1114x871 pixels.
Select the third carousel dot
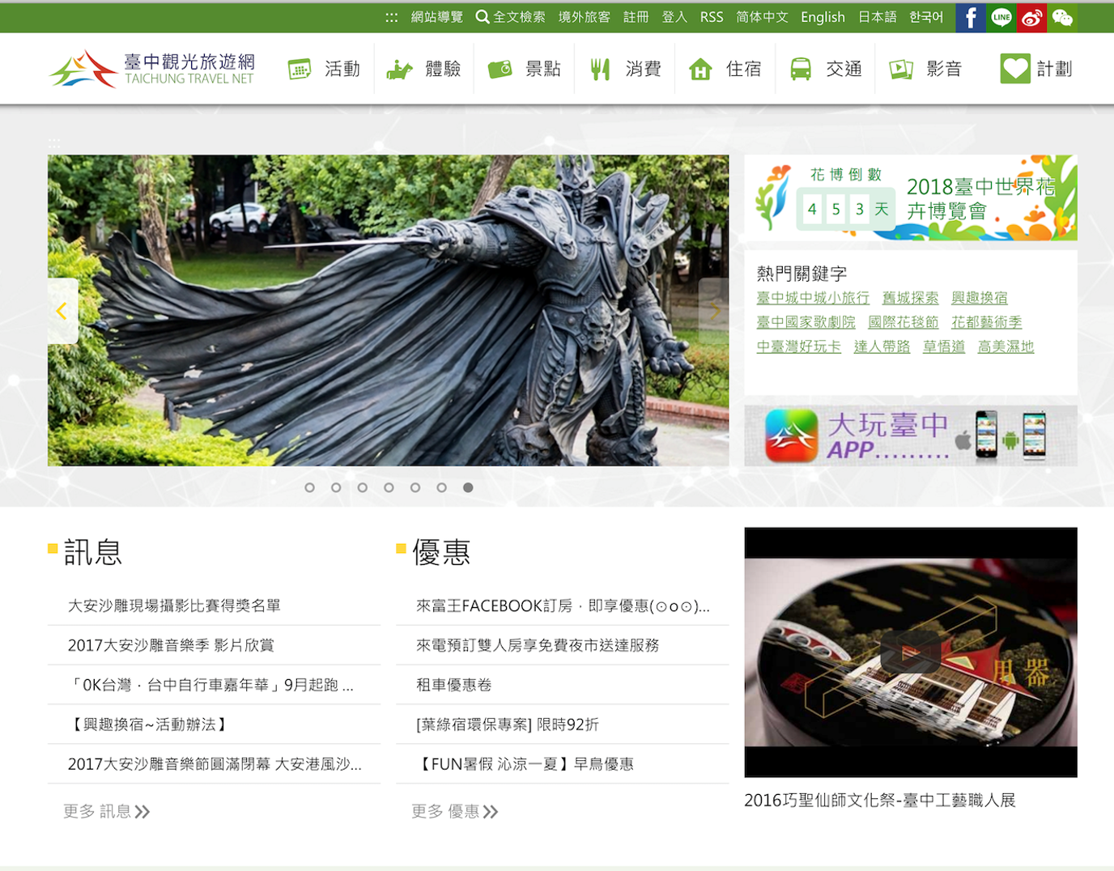coord(363,487)
